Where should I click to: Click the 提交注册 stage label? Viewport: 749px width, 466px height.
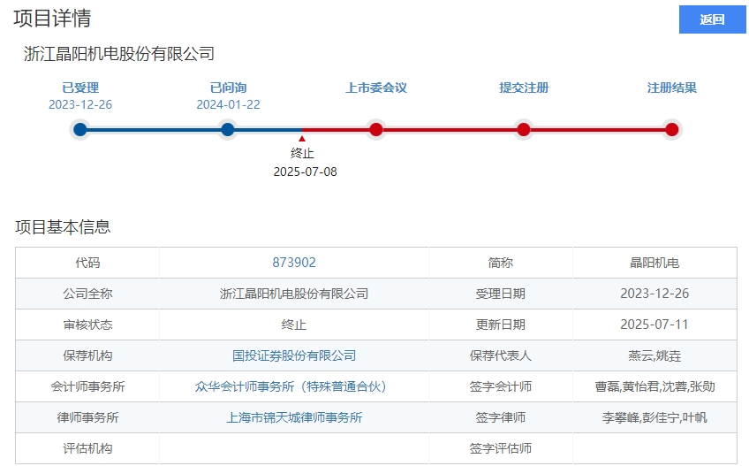(524, 88)
